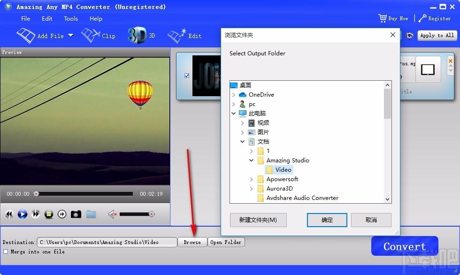Take a snapshot with camera icon

coord(76,214)
